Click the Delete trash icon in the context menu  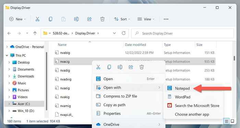pyautogui.click(x=142, y=67)
